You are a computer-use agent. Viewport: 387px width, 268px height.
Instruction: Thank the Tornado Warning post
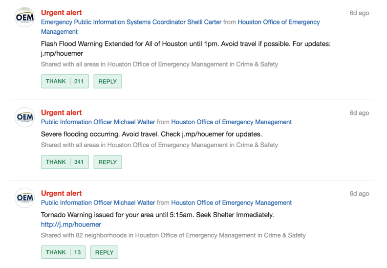[63, 252]
